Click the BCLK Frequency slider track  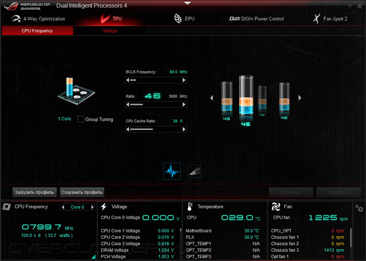(x=156, y=80)
